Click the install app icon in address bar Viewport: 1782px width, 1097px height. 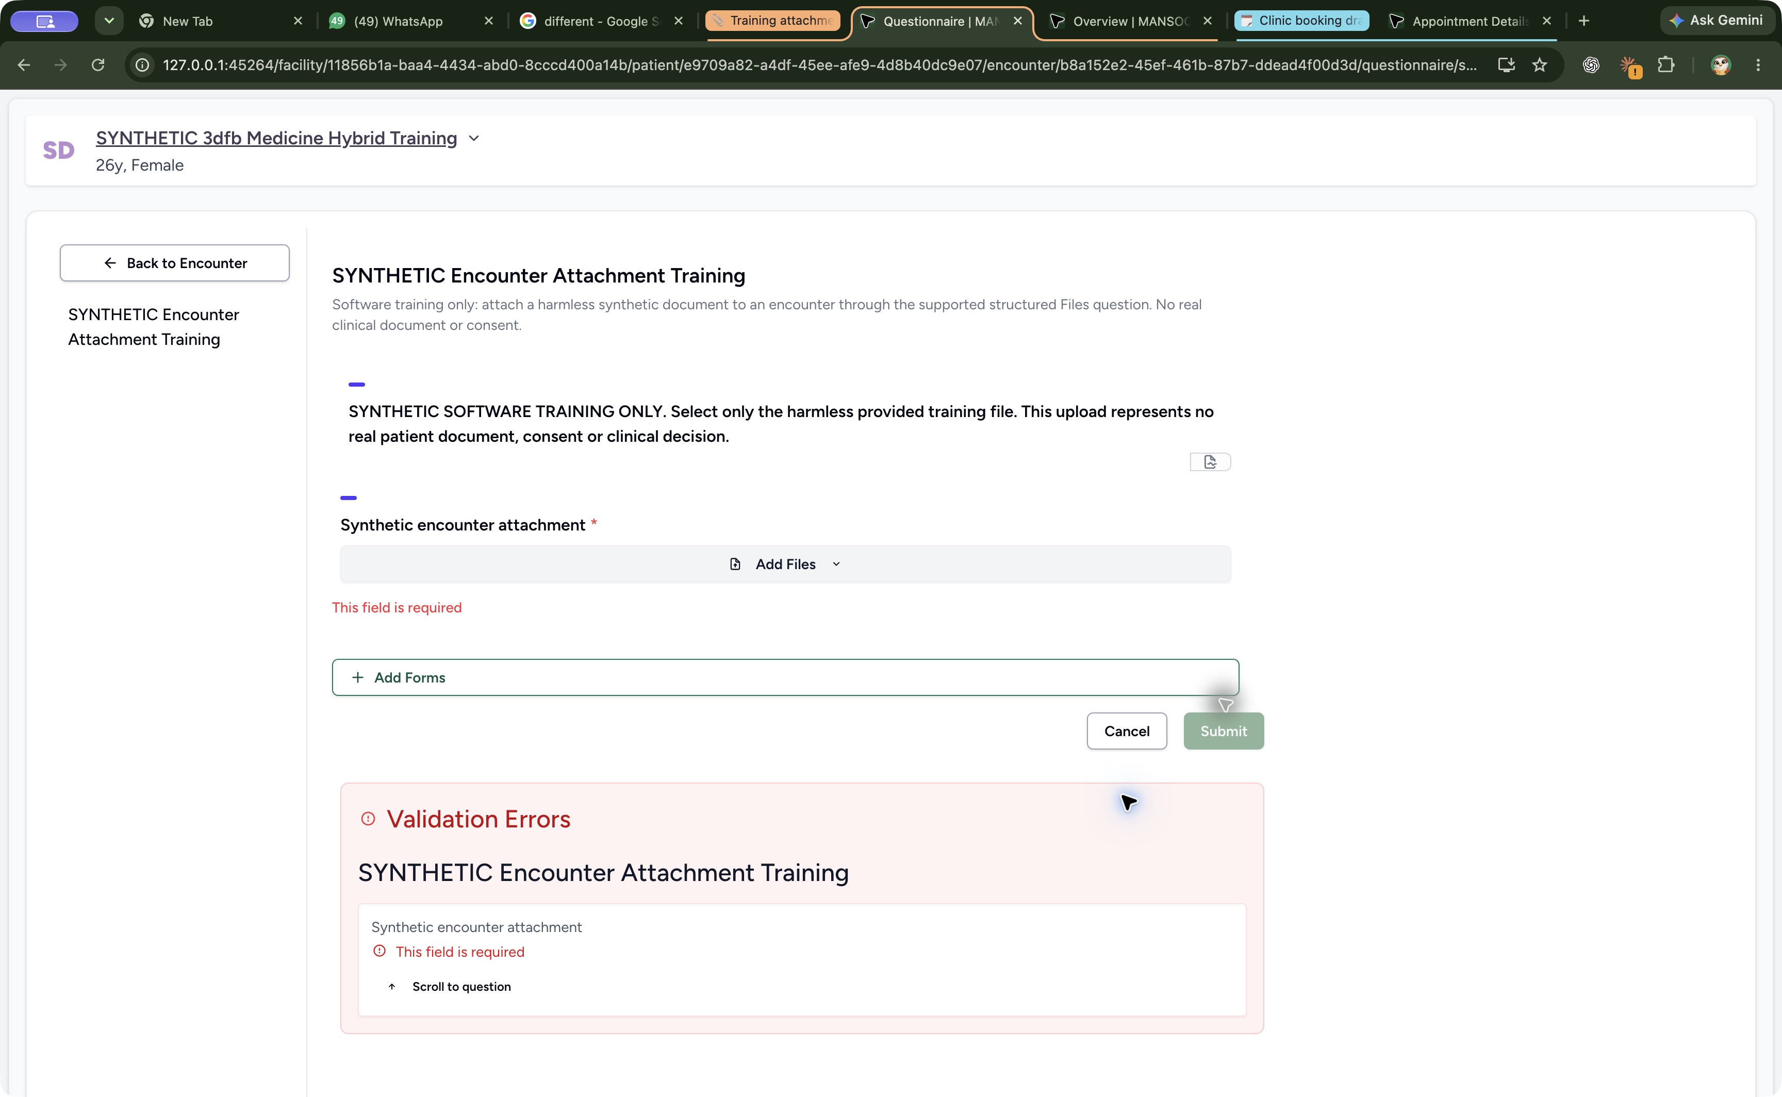[x=1506, y=65]
